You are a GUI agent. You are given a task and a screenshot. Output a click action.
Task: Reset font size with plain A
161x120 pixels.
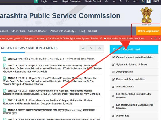(121, 1)
